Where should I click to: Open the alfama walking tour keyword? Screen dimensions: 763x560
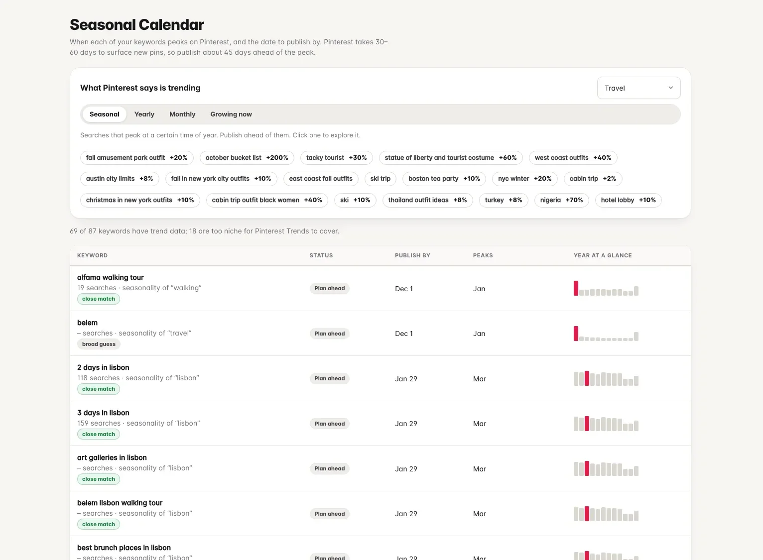click(111, 277)
